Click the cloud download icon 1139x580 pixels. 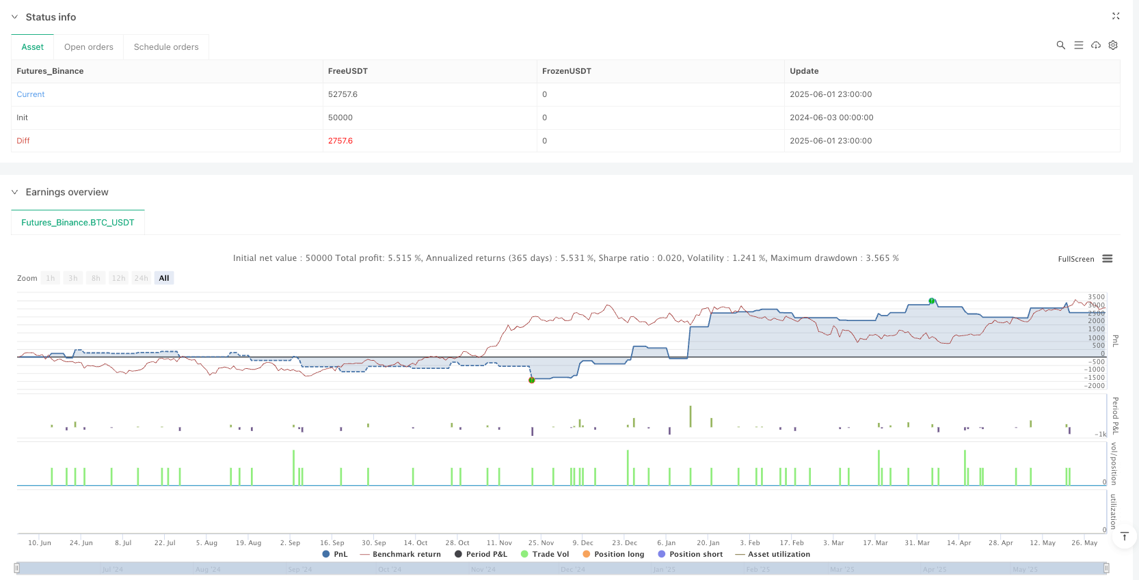(1096, 45)
